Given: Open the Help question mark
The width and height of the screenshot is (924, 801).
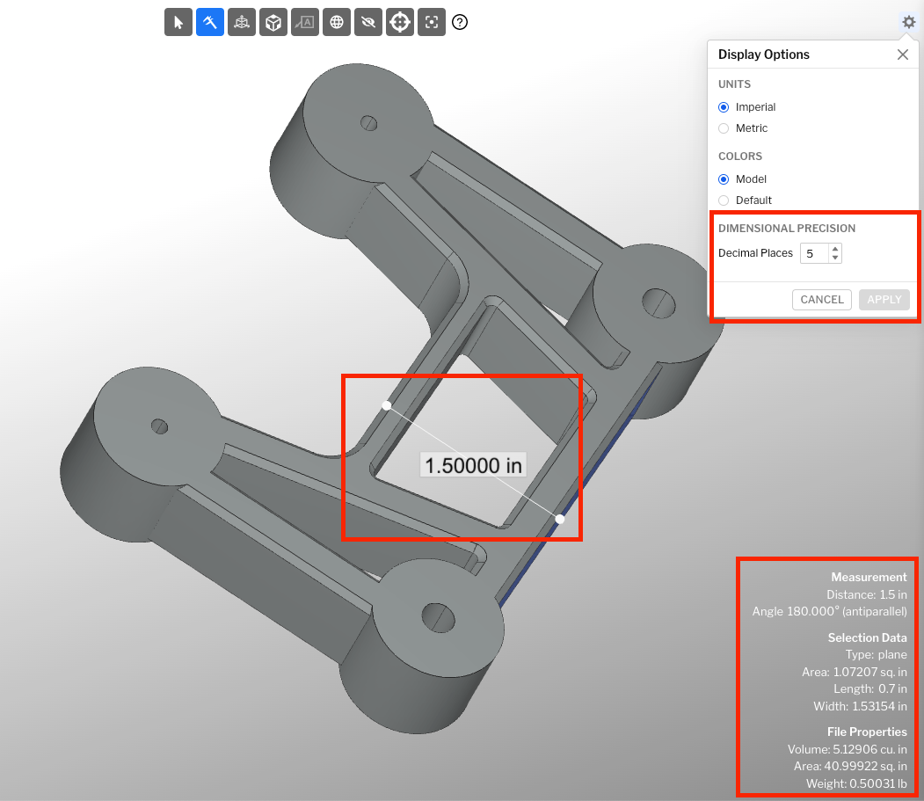Looking at the screenshot, I should [460, 22].
